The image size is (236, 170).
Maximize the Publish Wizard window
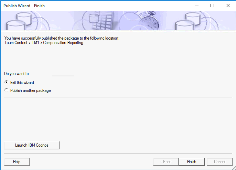pyautogui.click(x=212, y=6)
